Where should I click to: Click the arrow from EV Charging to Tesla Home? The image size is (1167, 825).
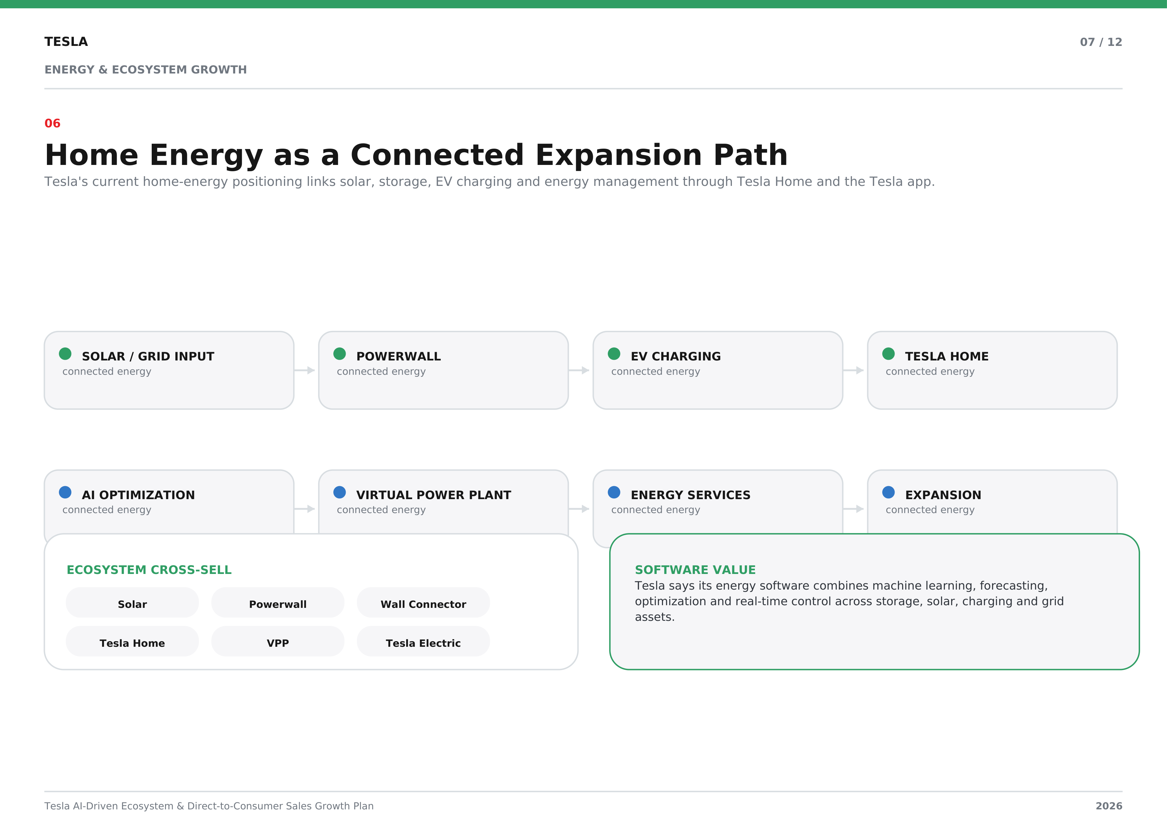tap(854, 370)
